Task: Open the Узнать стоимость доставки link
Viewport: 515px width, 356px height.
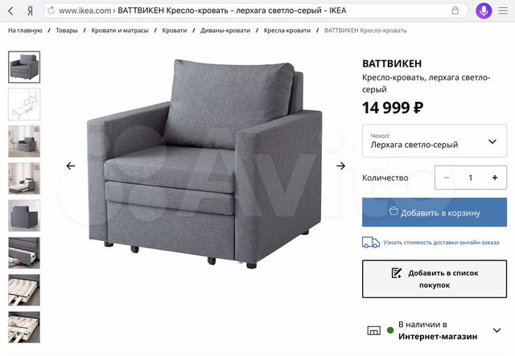Action: point(441,243)
